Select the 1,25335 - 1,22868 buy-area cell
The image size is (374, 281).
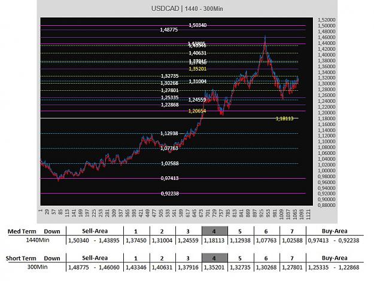click(333, 267)
